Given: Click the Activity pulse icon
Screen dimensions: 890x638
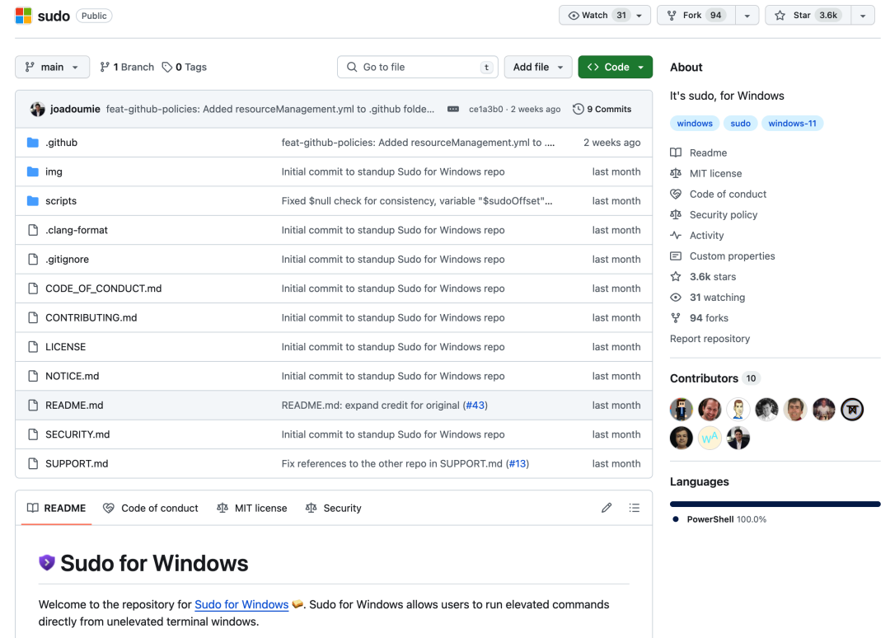Looking at the screenshot, I should [x=676, y=235].
